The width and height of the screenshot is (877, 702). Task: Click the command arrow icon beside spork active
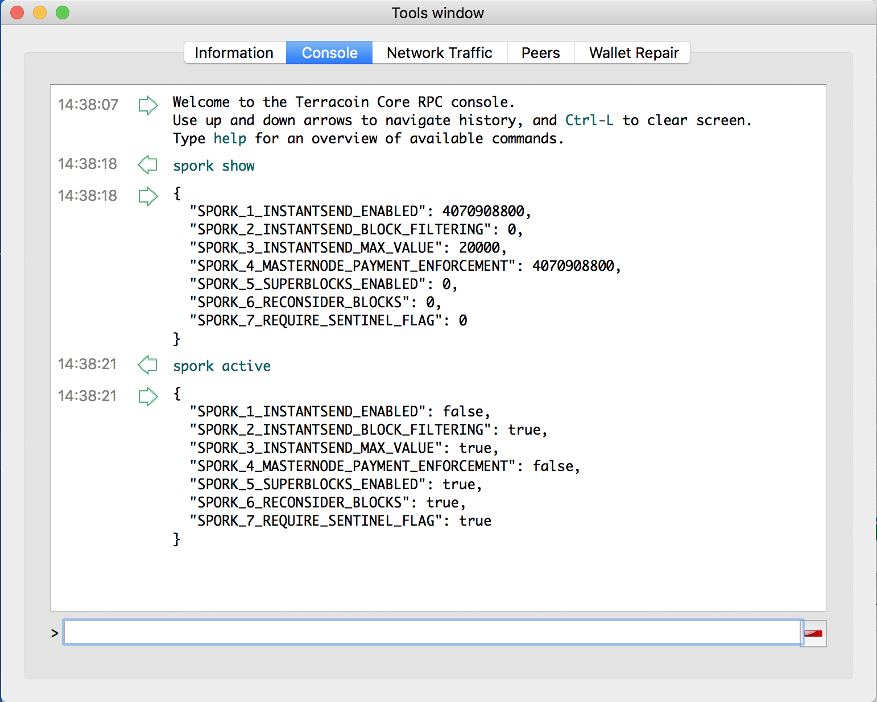(x=148, y=365)
